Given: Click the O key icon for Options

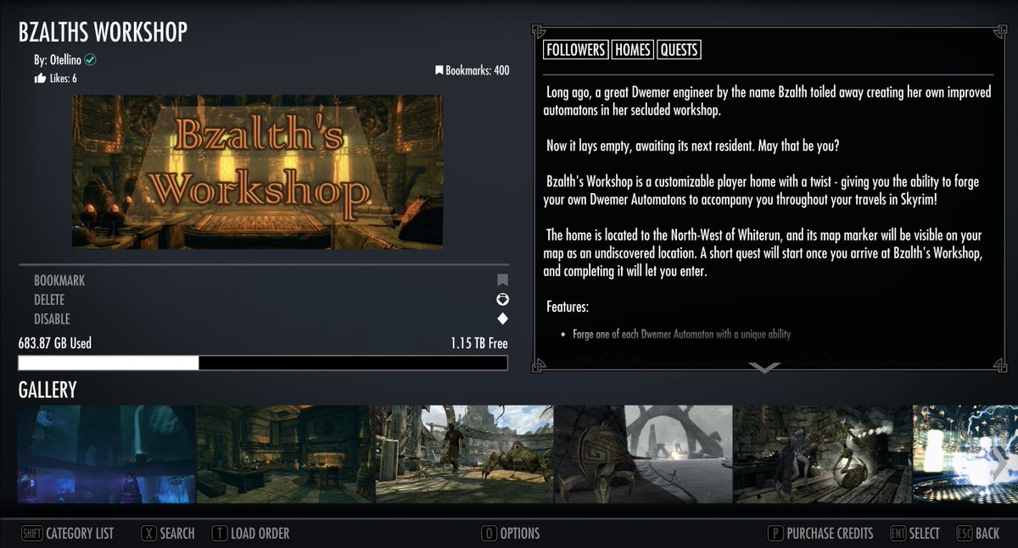Looking at the screenshot, I should coord(489,534).
